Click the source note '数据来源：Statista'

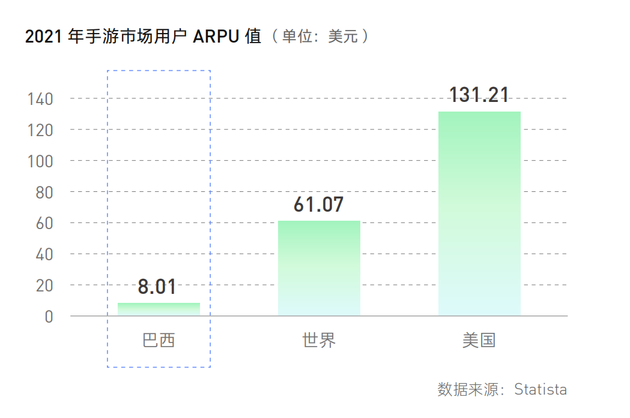[x=502, y=390]
